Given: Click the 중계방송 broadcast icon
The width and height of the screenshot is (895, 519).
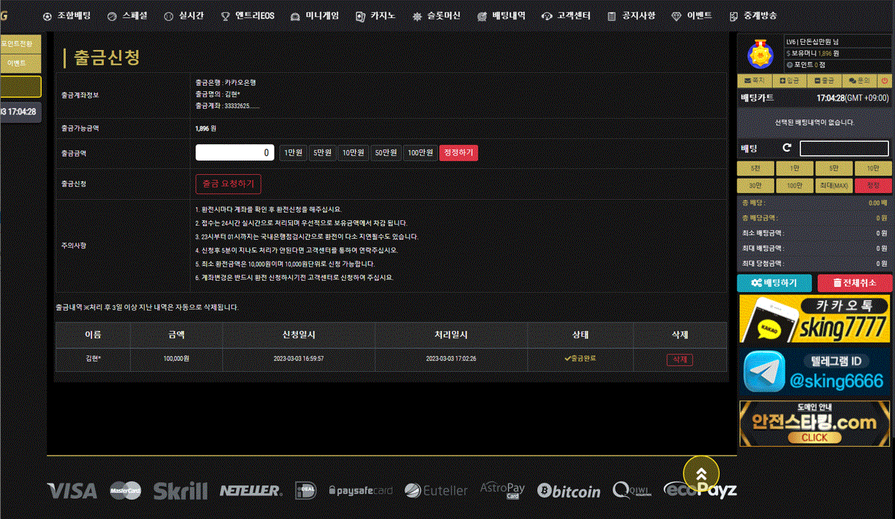Looking at the screenshot, I should pos(734,15).
